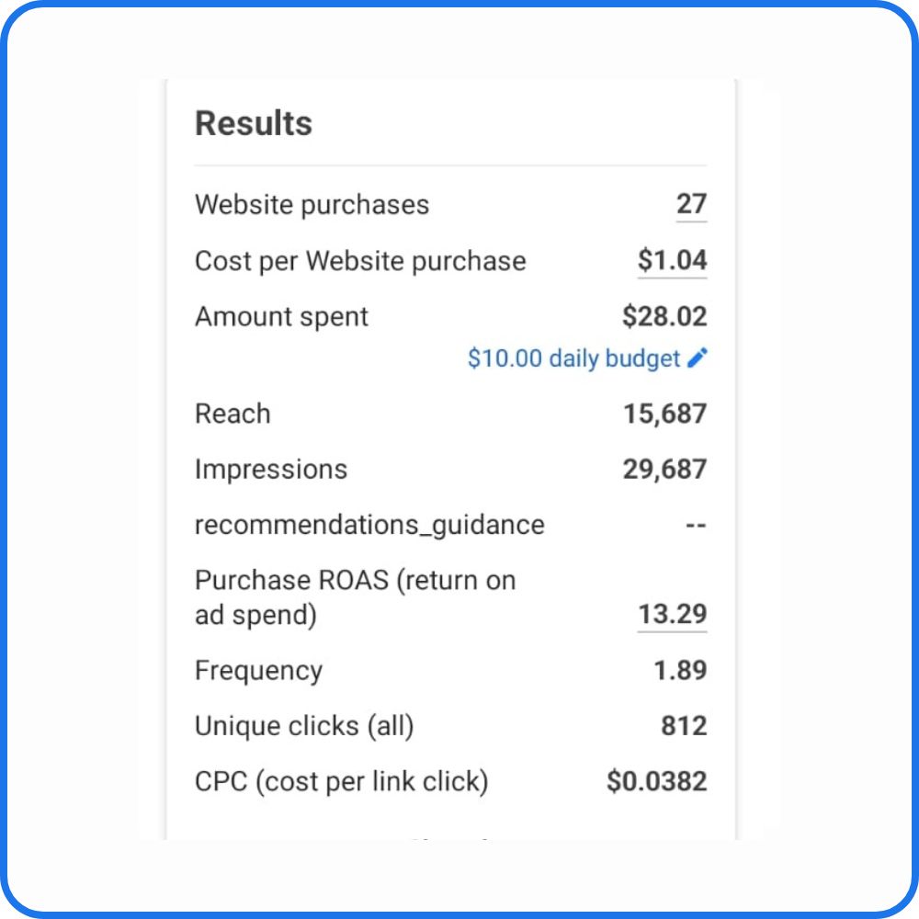This screenshot has height=919, width=919.
Task: Select the Frequency label
Action: [x=258, y=671]
